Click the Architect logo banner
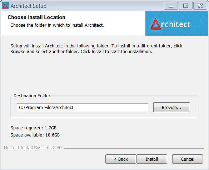The image size is (209, 170). pyautogui.click(x=176, y=23)
